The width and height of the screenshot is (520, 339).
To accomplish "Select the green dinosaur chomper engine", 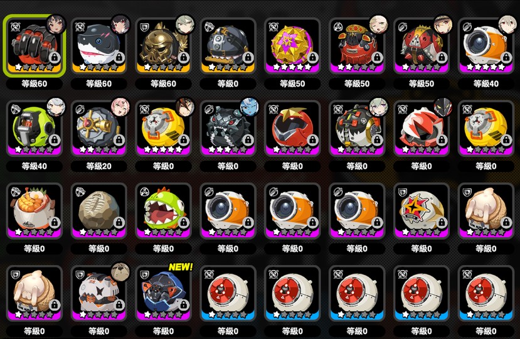I will (163, 210).
